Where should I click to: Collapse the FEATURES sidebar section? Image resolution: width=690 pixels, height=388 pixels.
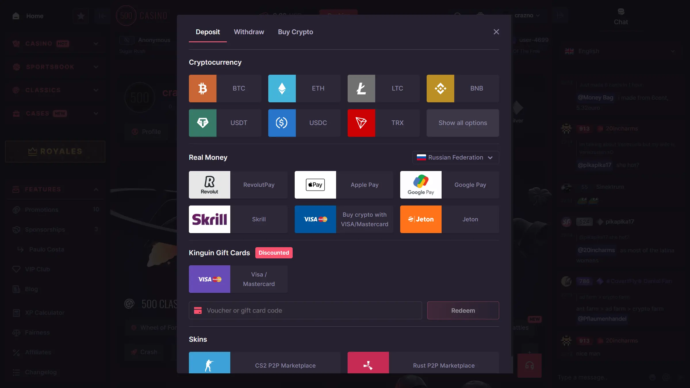click(55, 189)
